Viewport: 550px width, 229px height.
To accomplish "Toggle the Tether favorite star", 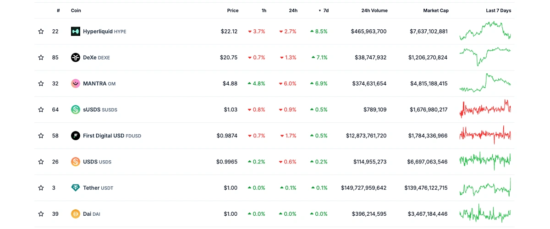I will point(41,188).
